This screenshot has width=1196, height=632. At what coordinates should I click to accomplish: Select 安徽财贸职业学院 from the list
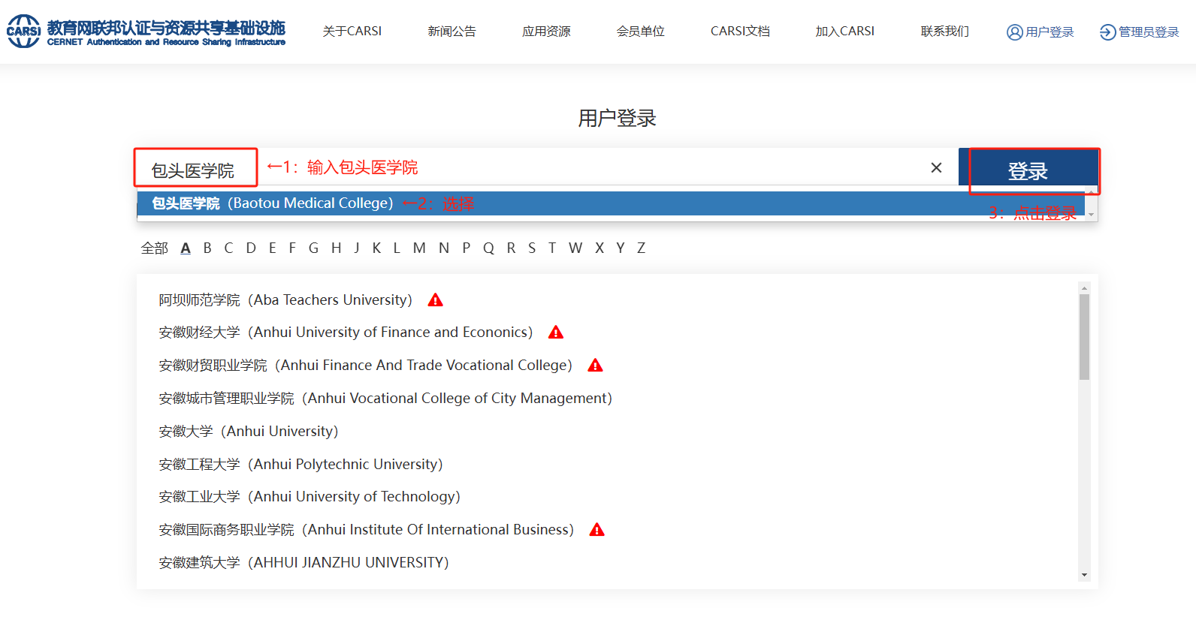click(x=365, y=366)
